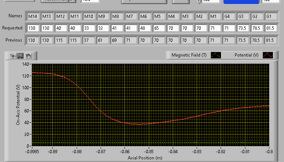
Task: Select the hand pan tool
Action: [x=28, y=56]
